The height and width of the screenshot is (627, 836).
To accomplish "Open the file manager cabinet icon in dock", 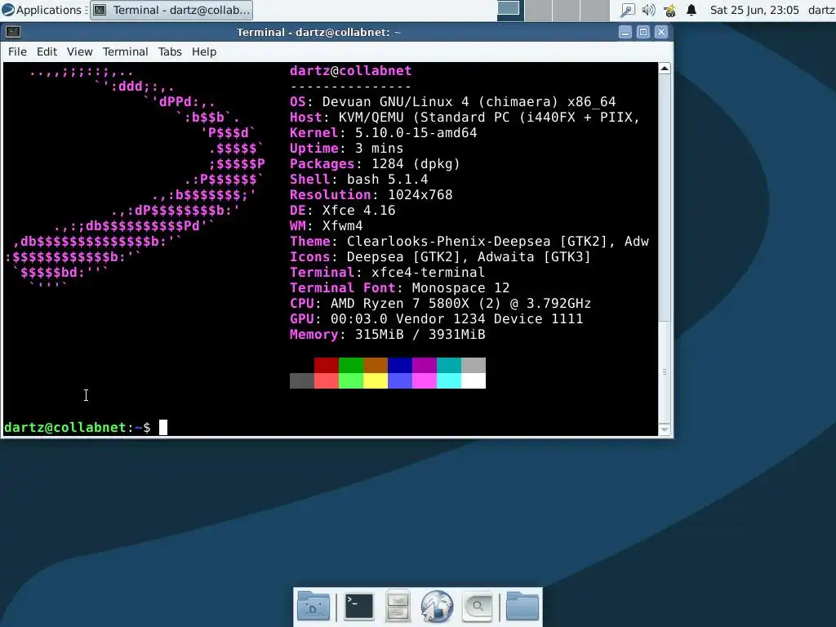I will tap(398, 607).
